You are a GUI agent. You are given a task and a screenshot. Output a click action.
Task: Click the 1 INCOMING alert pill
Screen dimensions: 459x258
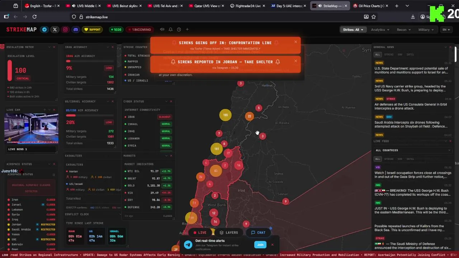(140, 30)
